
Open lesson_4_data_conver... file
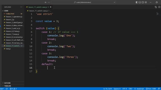coord(13,25)
